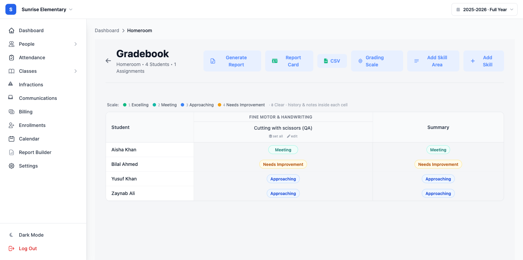
Task: Click the Infractions warning triangle icon
Action: 11,84
